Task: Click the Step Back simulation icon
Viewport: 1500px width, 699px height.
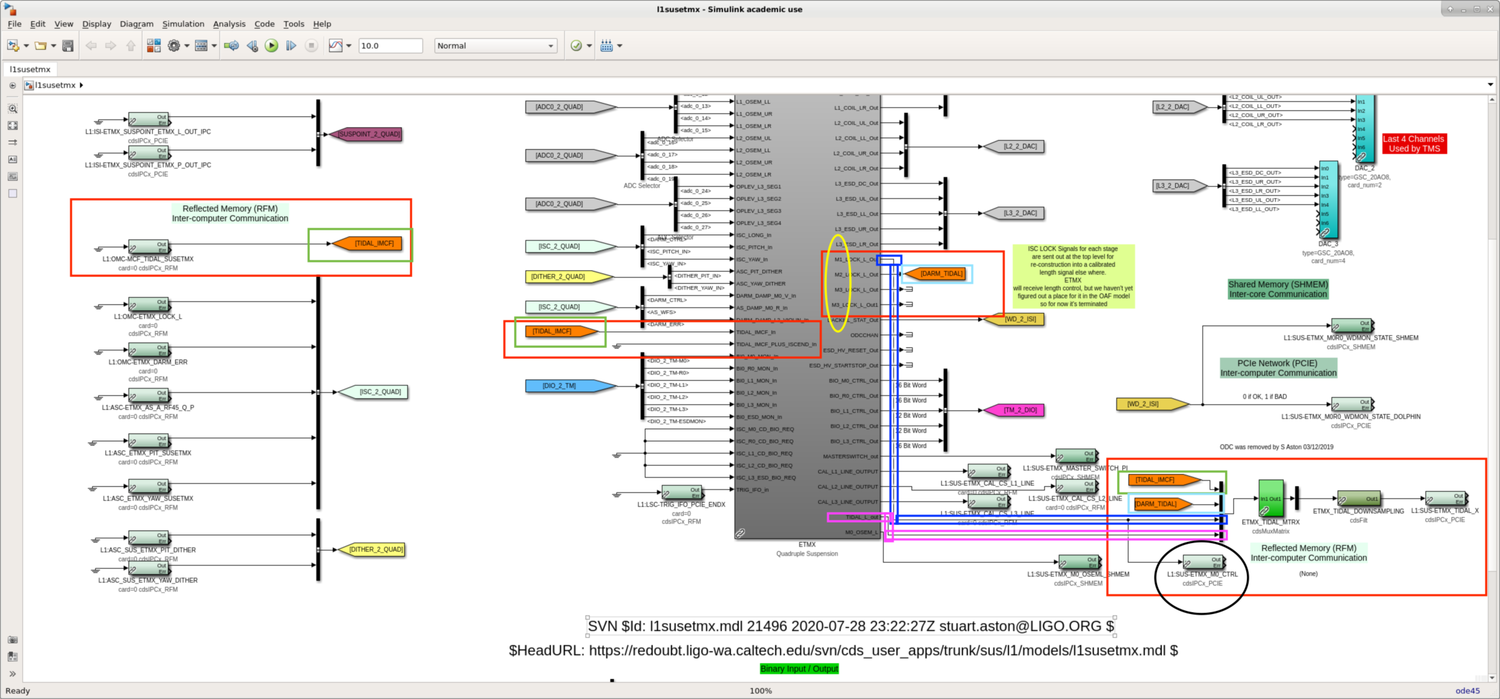Action: pyautogui.click(x=252, y=45)
